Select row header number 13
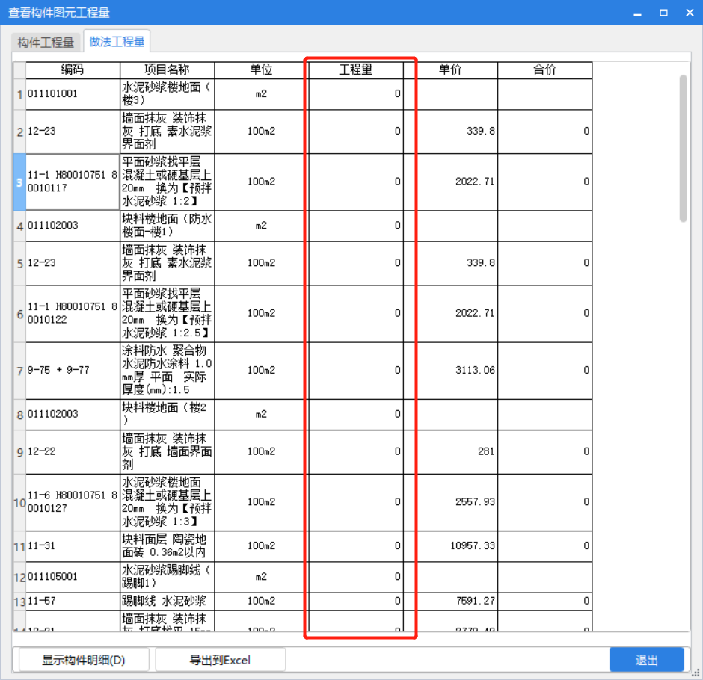This screenshot has height=680, width=703. 19,602
